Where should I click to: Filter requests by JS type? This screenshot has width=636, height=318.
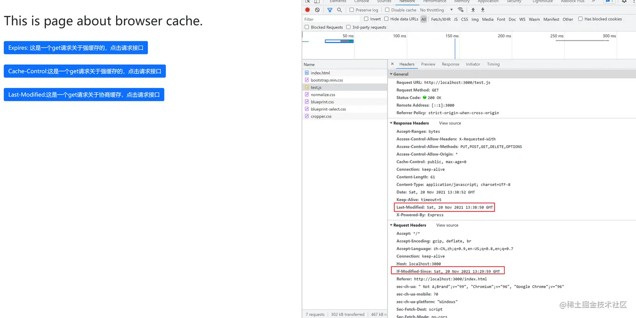tap(456, 19)
